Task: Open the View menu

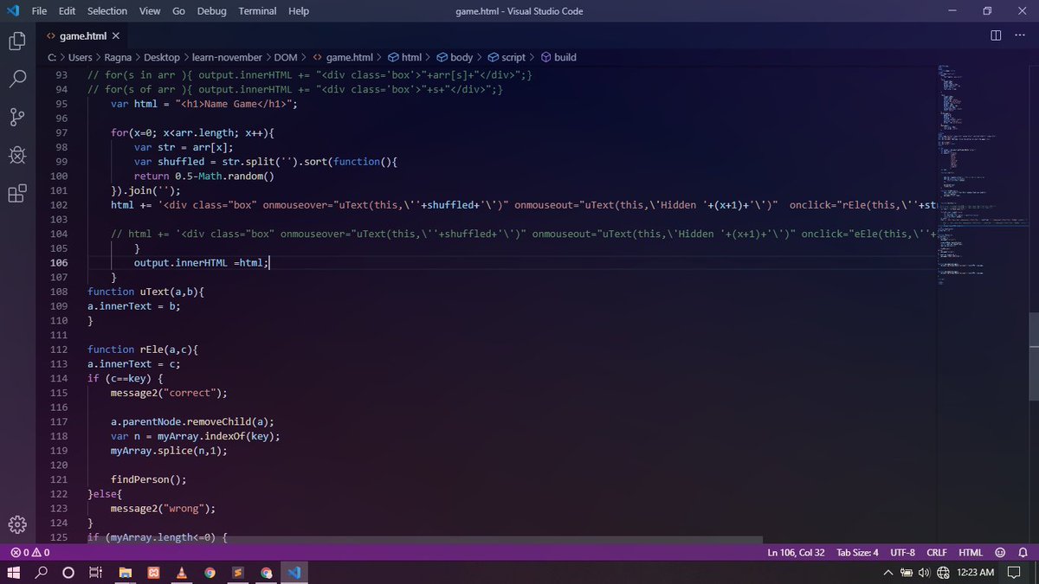Action: click(x=150, y=11)
